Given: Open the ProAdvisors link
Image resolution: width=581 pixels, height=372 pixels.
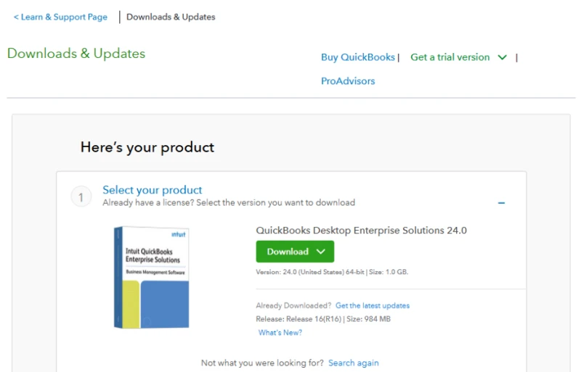Looking at the screenshot, I should click(348, 81).
